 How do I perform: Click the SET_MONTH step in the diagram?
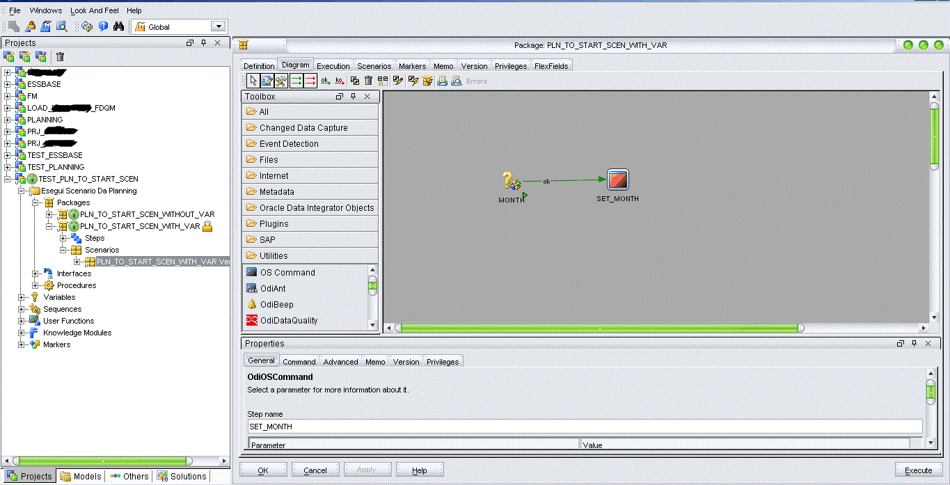pyautogui.click(x=617, y=179)
